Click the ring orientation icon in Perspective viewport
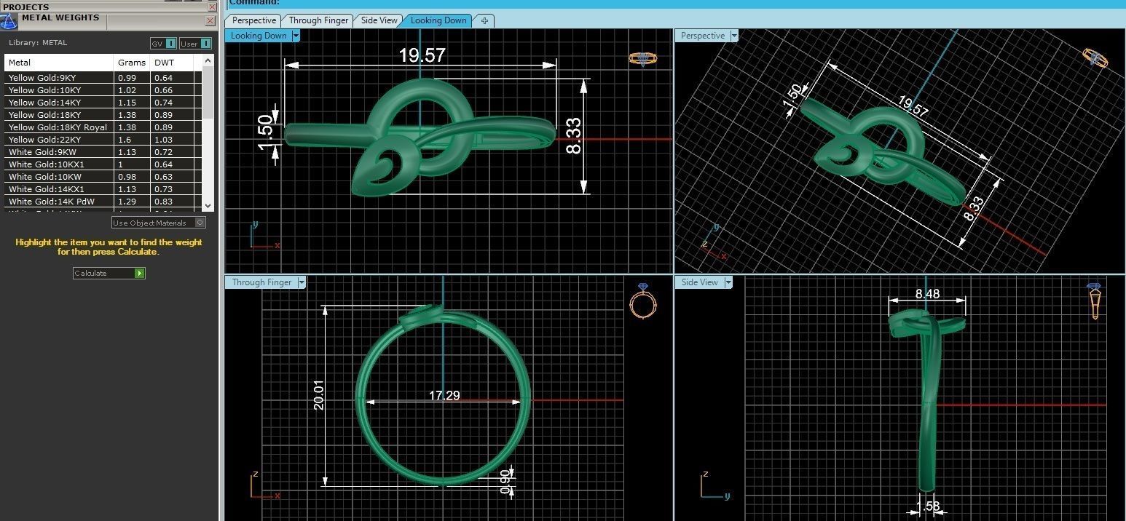 coord(1095,57)
